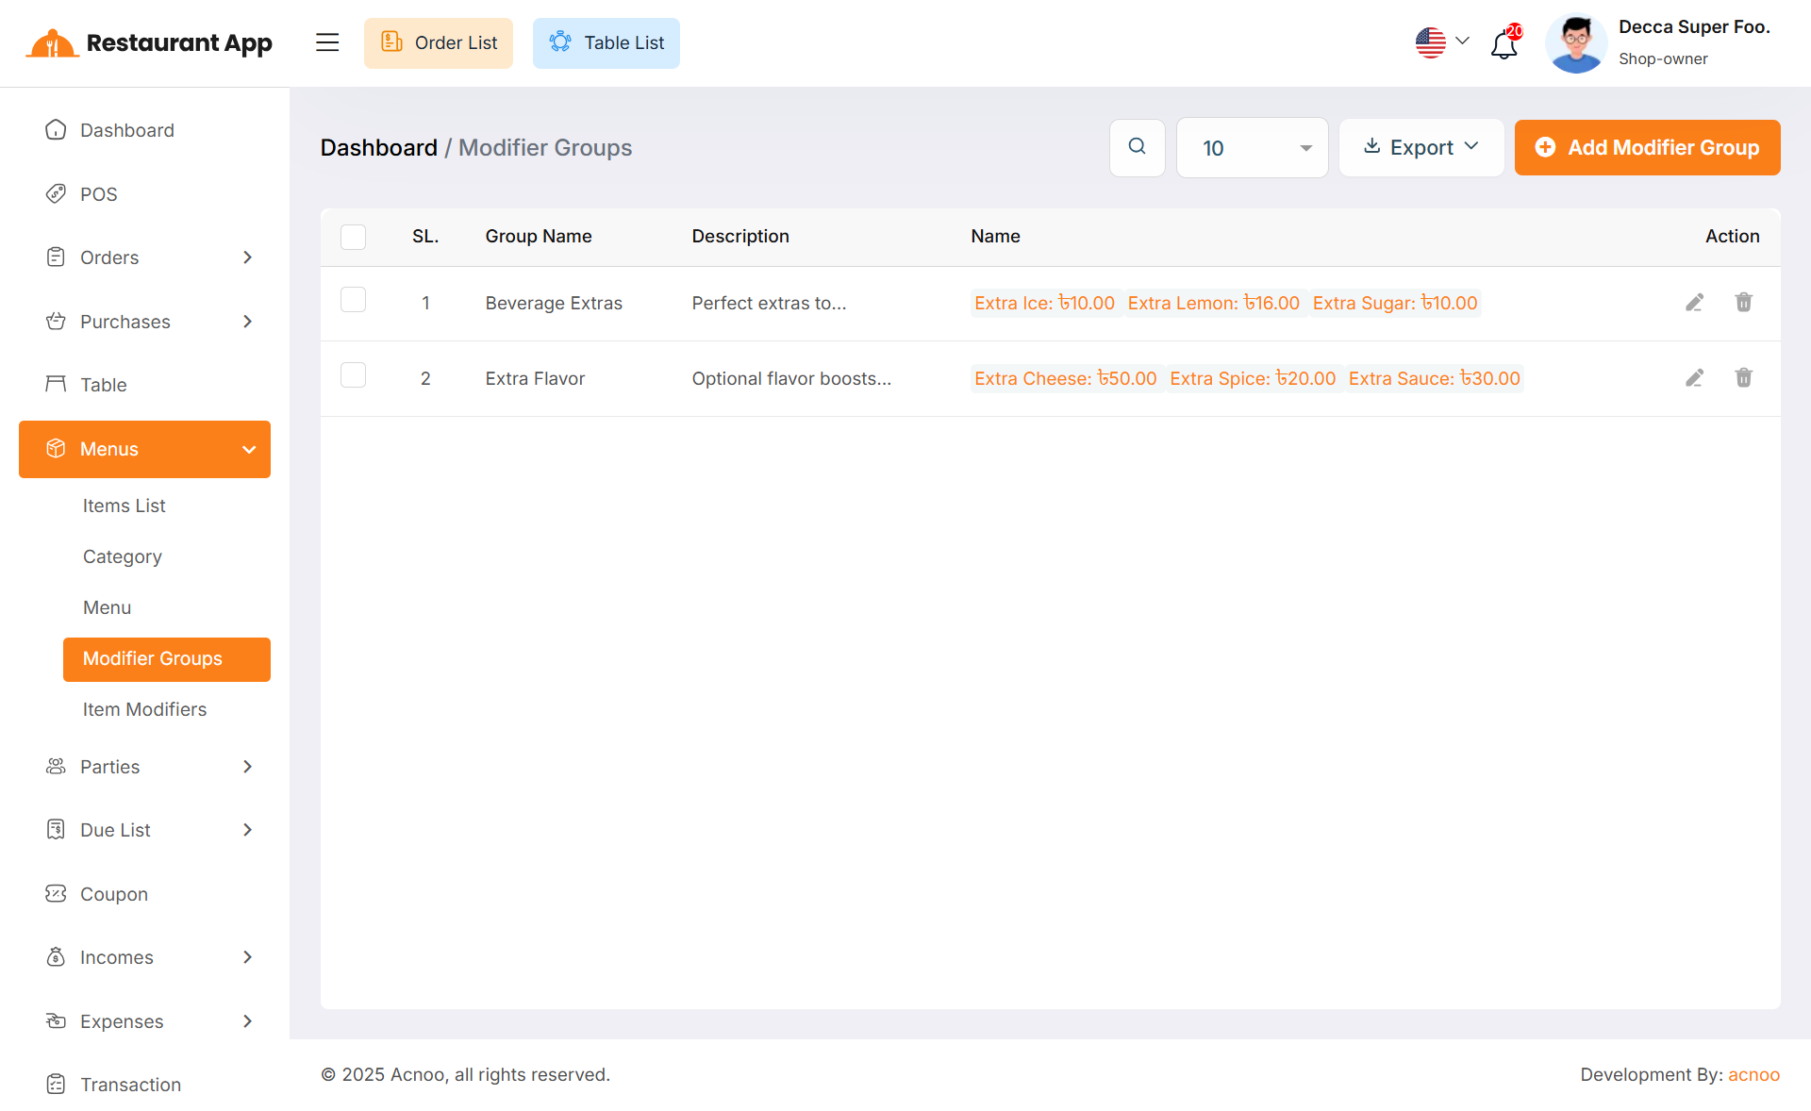Viewport: 1811px width, 1111px height.
Task: Tick the Extra Flavor row checkbox
Action: (353, 375)
